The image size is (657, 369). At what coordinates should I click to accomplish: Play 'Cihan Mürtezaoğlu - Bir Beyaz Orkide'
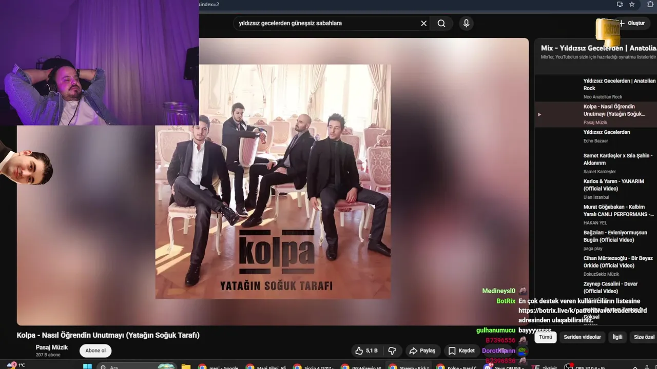596,265
